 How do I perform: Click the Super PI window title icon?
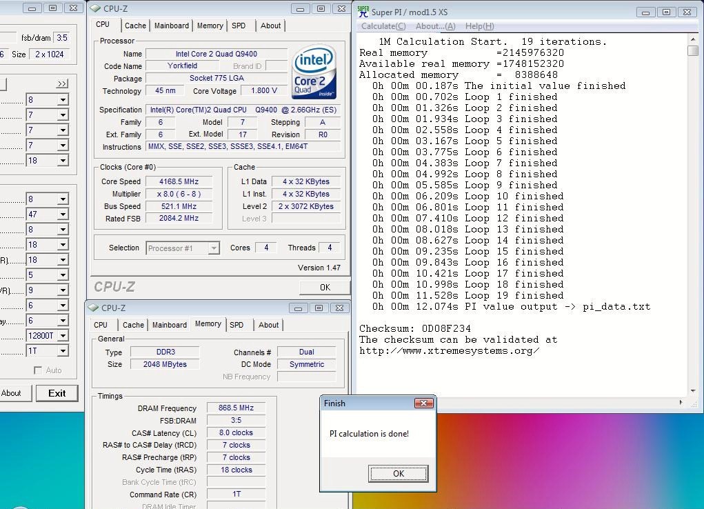[363, 12]
